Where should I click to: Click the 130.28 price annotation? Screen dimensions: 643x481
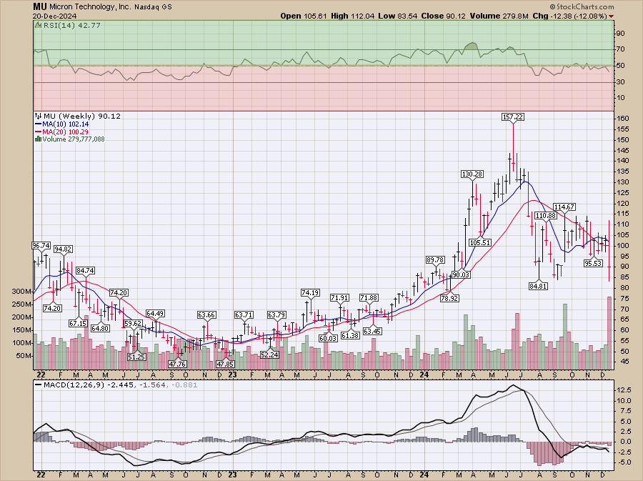point(472,174)
